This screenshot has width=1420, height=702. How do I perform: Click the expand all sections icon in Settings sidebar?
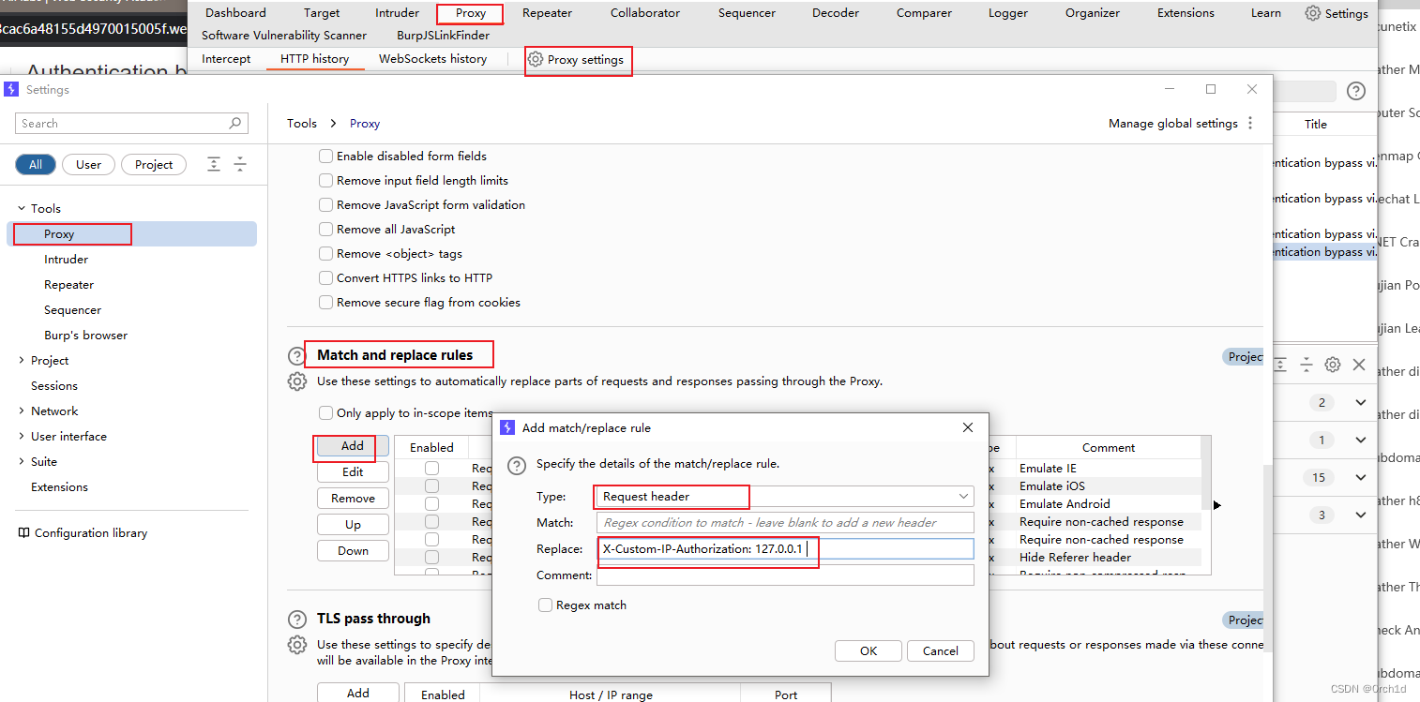(x=214, y=164)
